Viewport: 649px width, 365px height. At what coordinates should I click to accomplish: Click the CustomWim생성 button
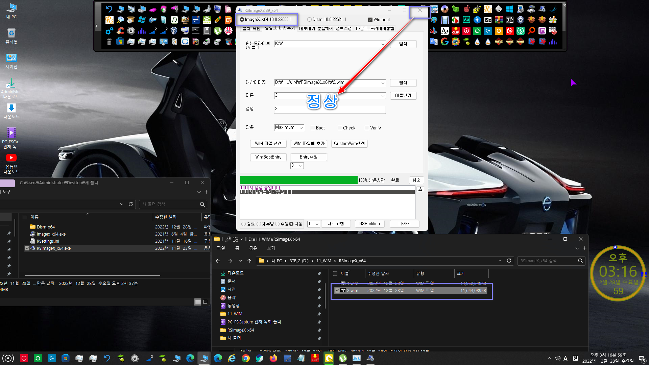click(x=350, y=144)
